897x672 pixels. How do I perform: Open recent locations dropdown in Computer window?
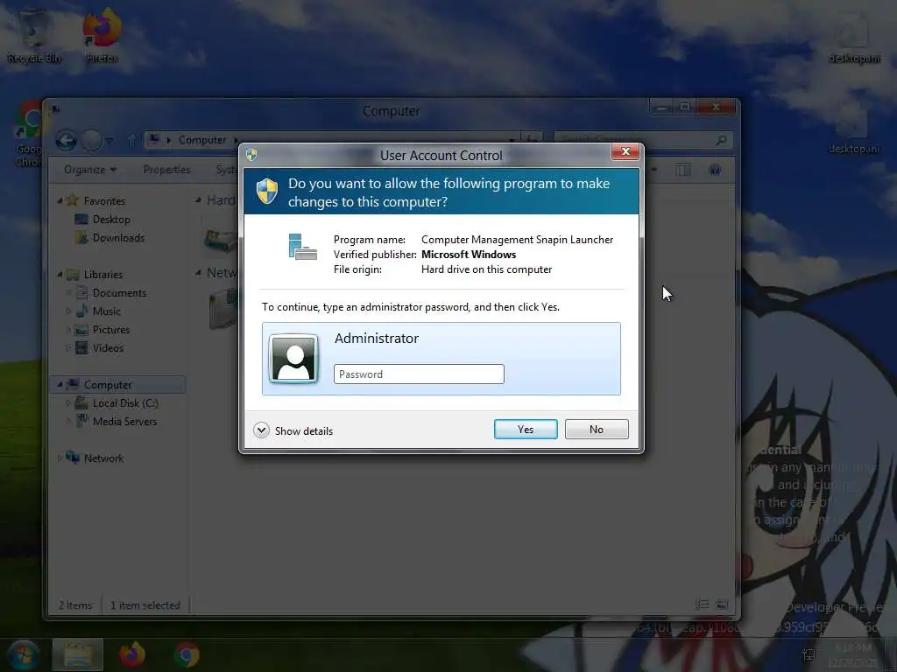pyautogui.click(x=109, y=141)
